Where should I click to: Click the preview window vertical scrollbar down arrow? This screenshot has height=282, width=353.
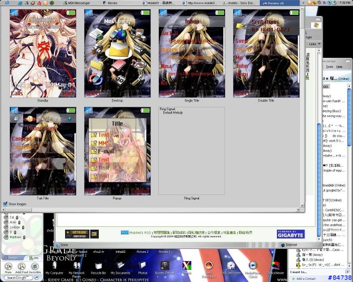tap(302, 205)
